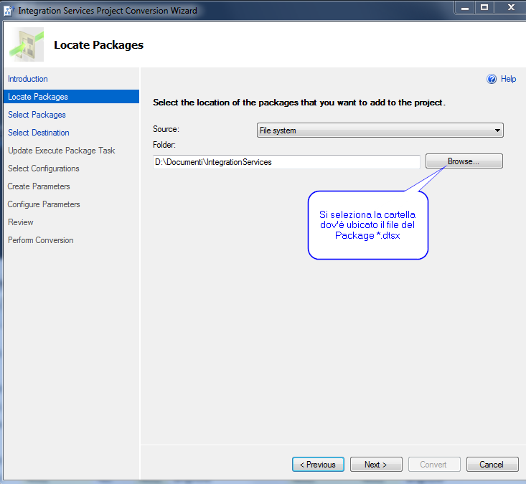This screenshot has width=526, height=484.
Task: Go to the Perform Conversion step
Action: (41, 240)
